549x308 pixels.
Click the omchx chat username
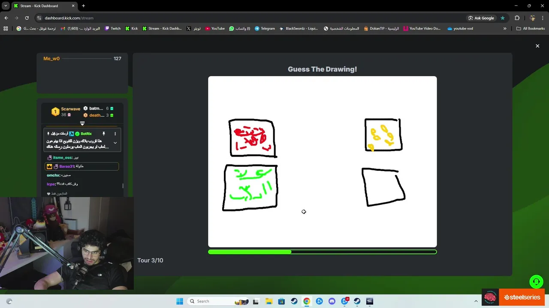coord(53,175)
